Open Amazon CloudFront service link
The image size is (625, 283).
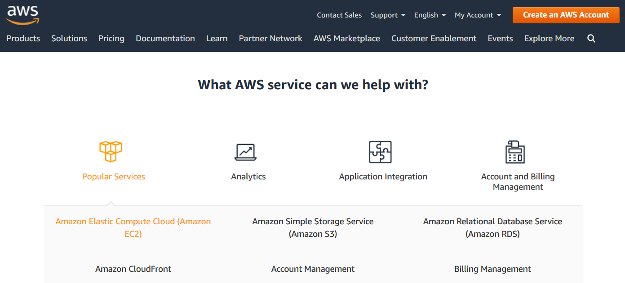[133, 269]
